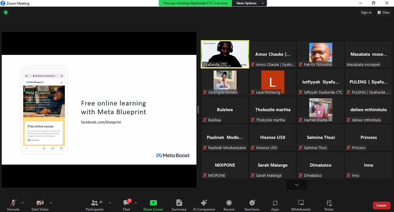
Task: Expand caret beside Participants
Action: [x=110, y=202]
